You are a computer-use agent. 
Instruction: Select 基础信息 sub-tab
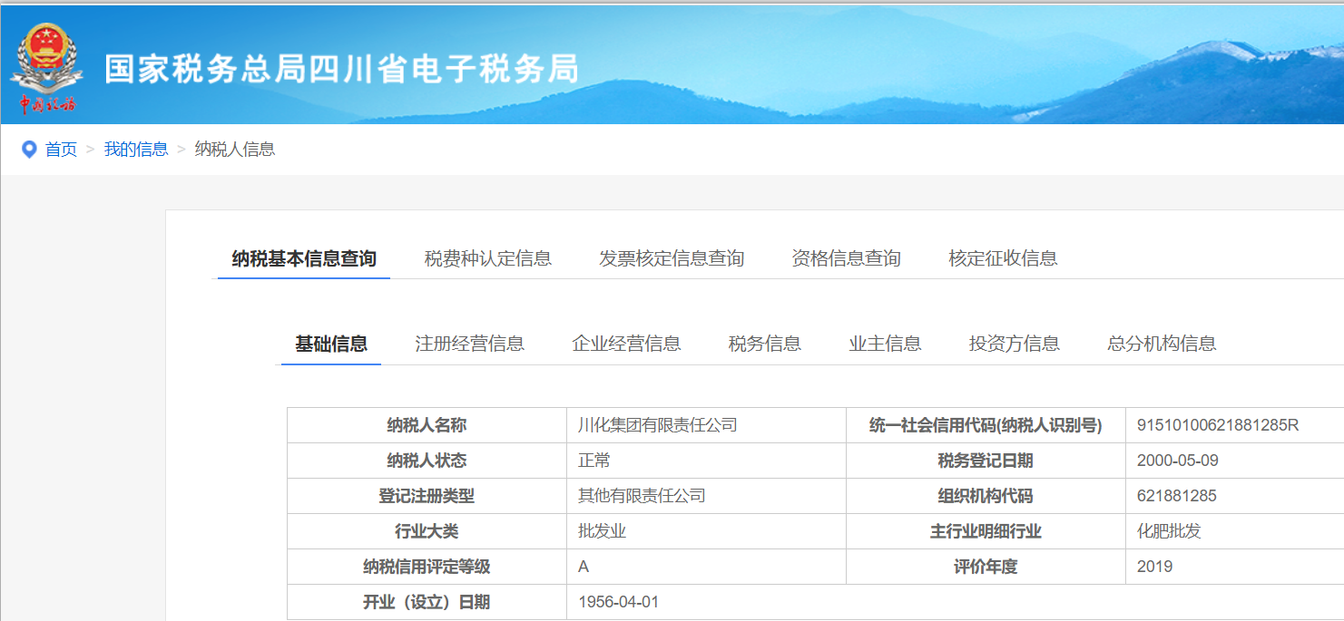[x=331, y=344]
